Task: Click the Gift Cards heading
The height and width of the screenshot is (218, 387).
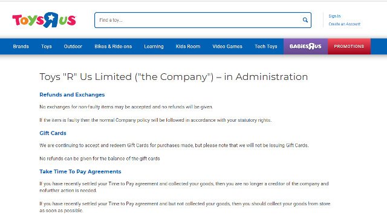Action: 53,133
